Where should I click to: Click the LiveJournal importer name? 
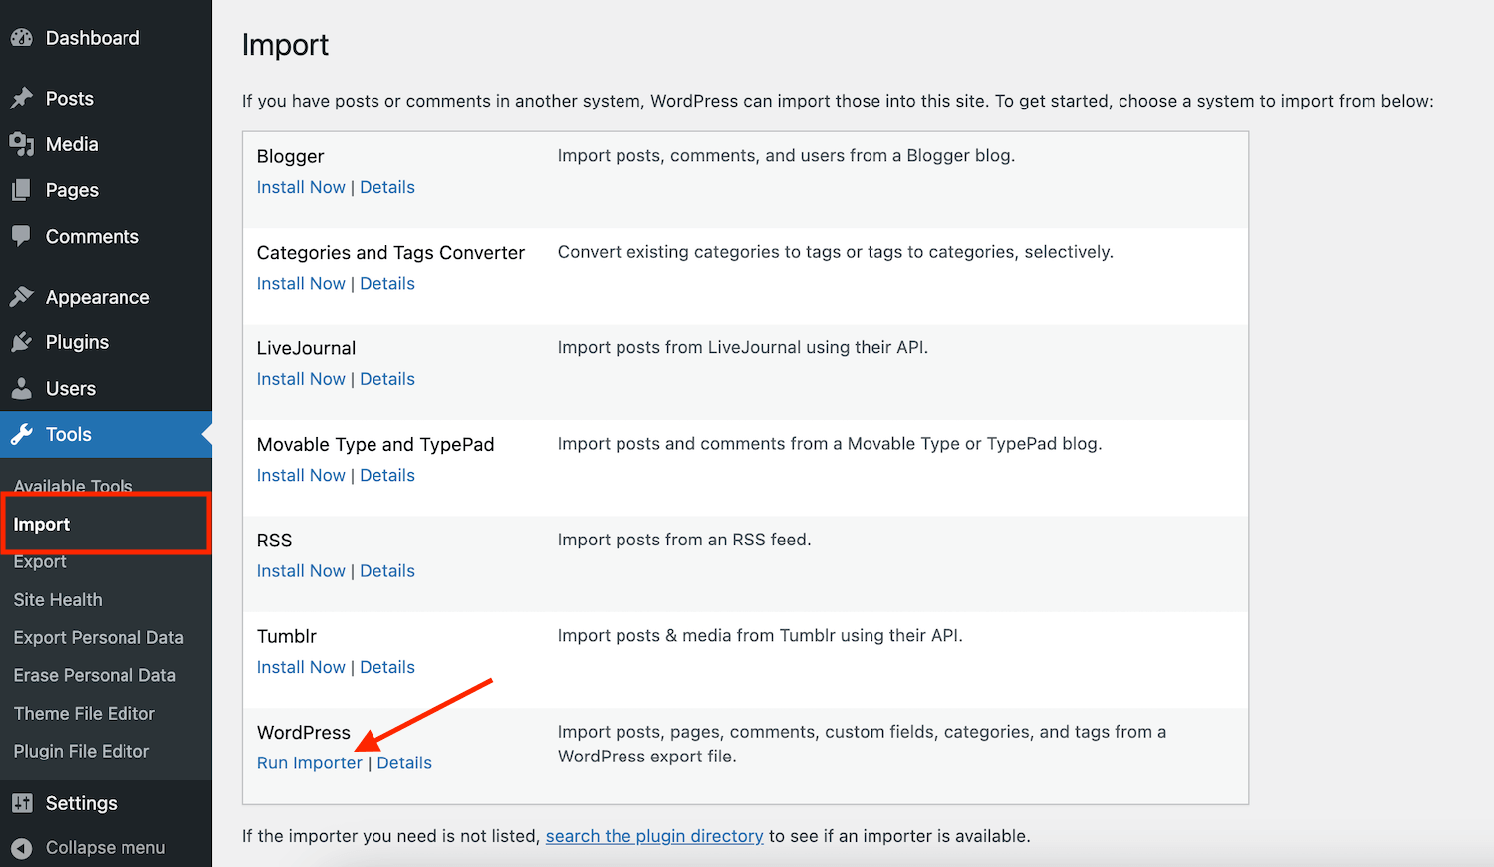306,348
